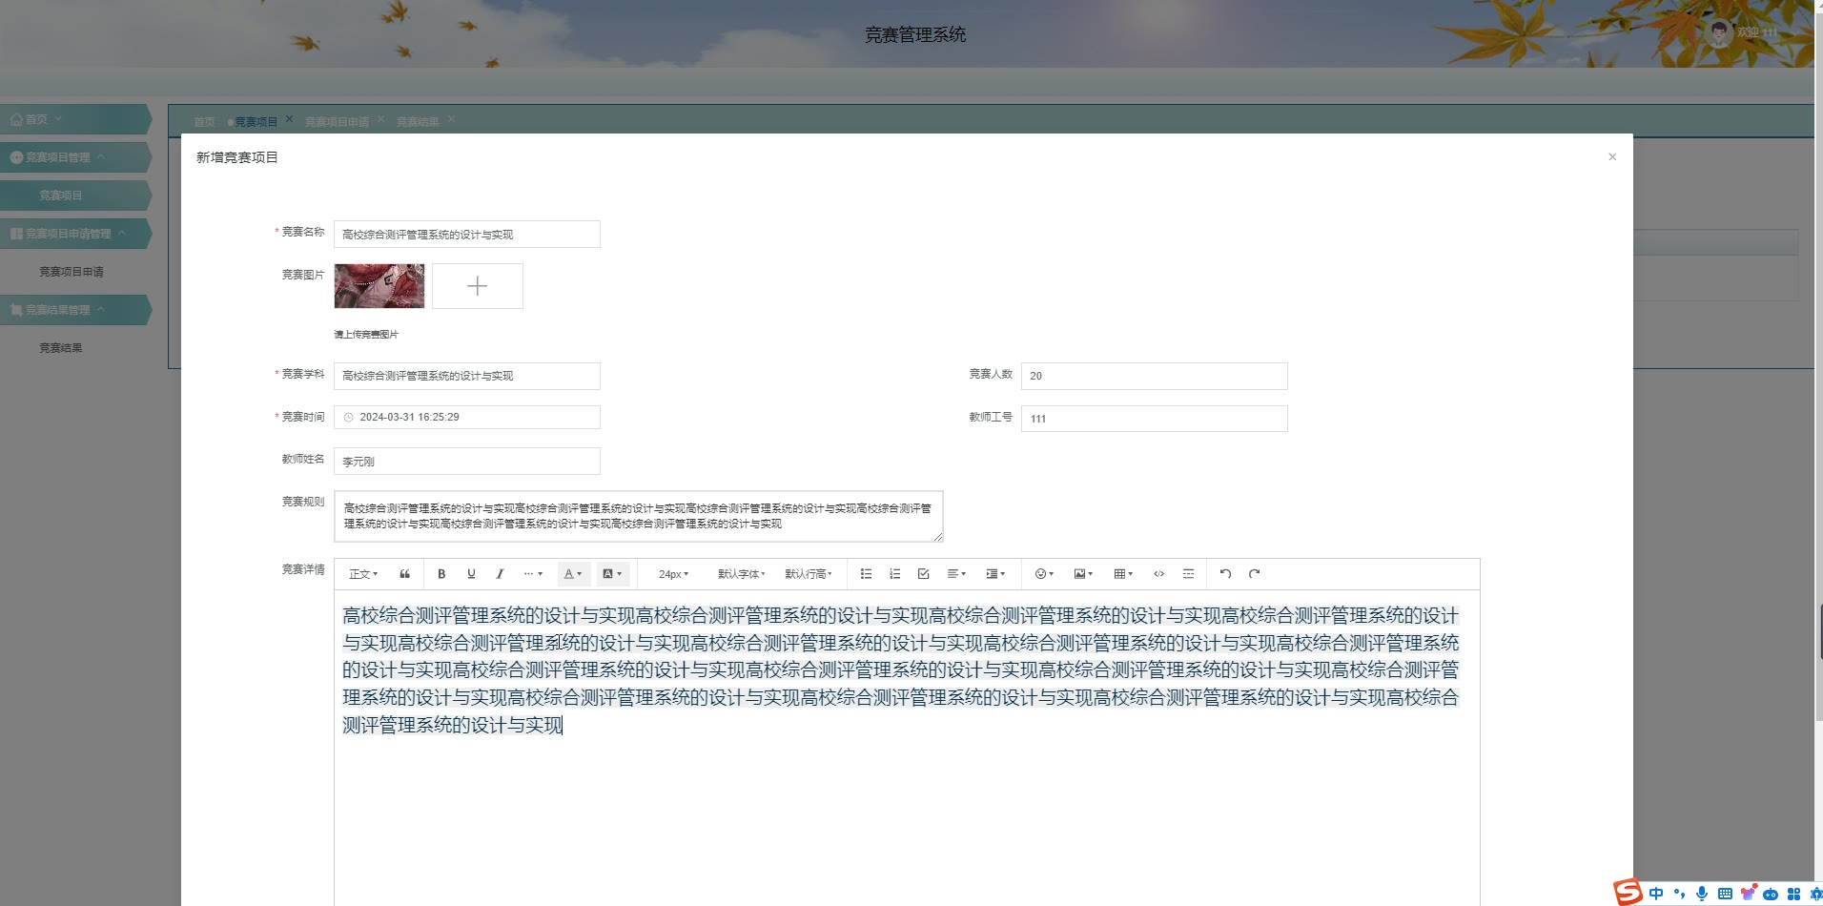Open the 竞赛时间 date picker field

pyautogui.click(x=467, y=417)
